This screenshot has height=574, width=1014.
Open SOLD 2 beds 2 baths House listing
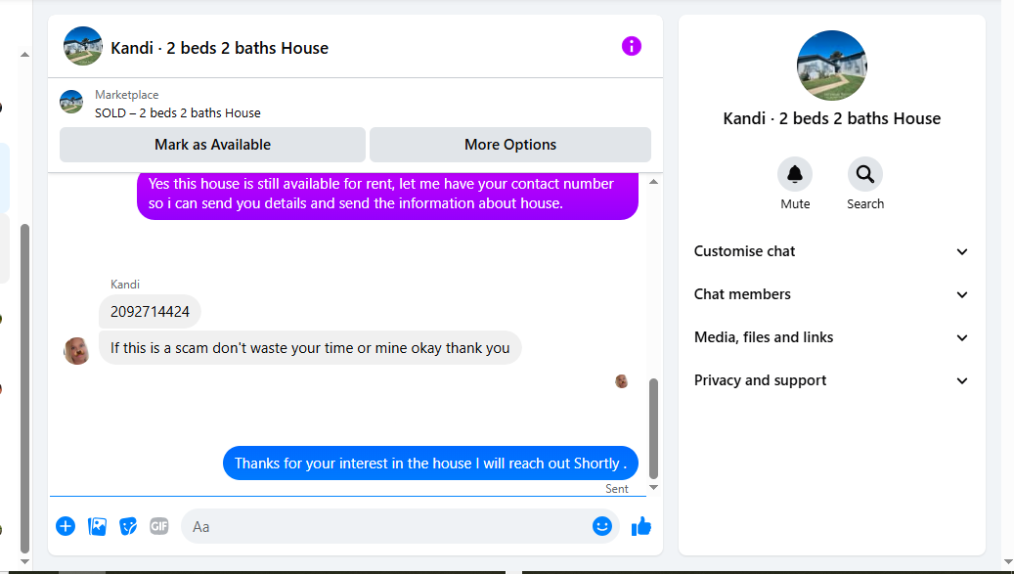(x=178, y=113)
